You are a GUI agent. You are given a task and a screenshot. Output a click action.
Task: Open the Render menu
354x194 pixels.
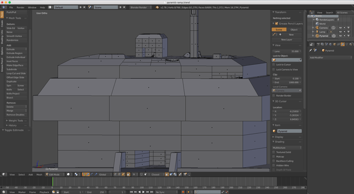(21, 8)
